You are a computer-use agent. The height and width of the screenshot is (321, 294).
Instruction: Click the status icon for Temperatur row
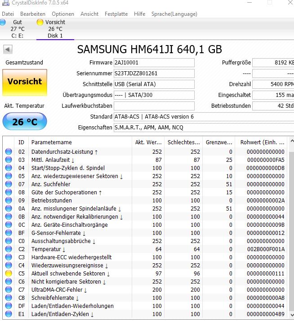(x=9, y=249)
